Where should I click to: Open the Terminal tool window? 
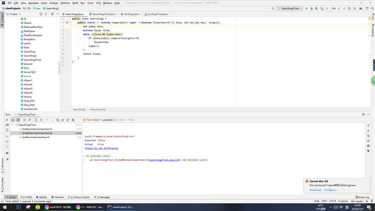pyautogui.click(x=57, y=197)
